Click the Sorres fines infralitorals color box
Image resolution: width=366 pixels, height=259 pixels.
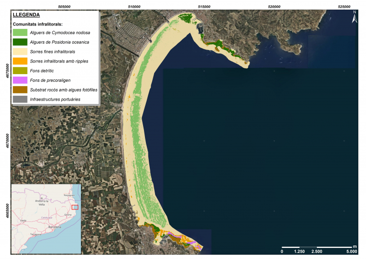pyautogui.click(x=20, y=52)
